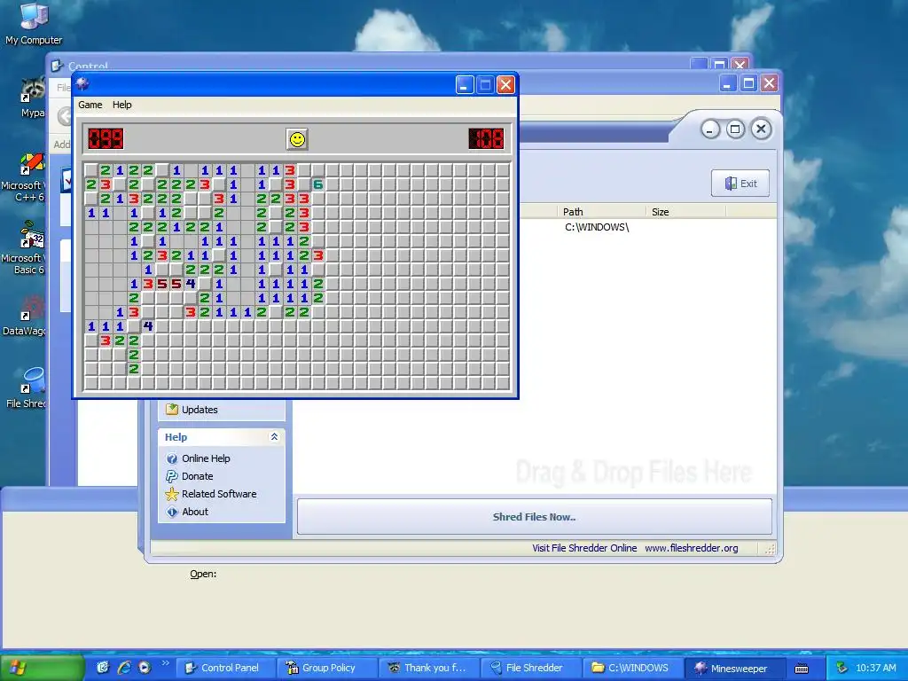Switch to Group Policy taskbar button
This screenshot has height=681, width=908.
[x=326, y=668]
